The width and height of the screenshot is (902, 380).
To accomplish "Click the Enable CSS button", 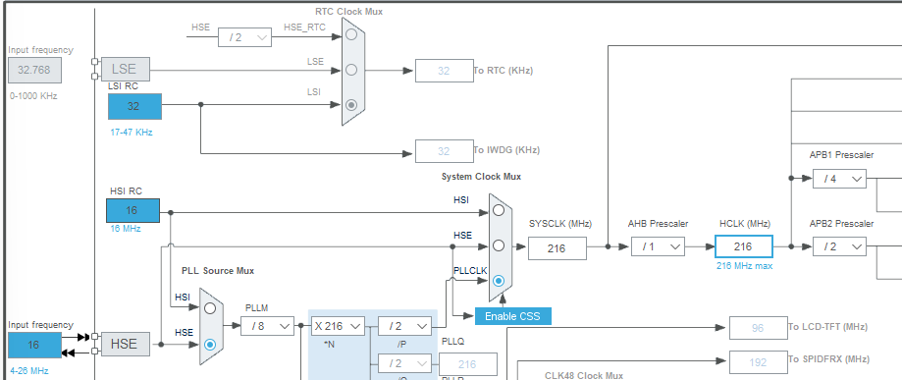I will [513, 316].
